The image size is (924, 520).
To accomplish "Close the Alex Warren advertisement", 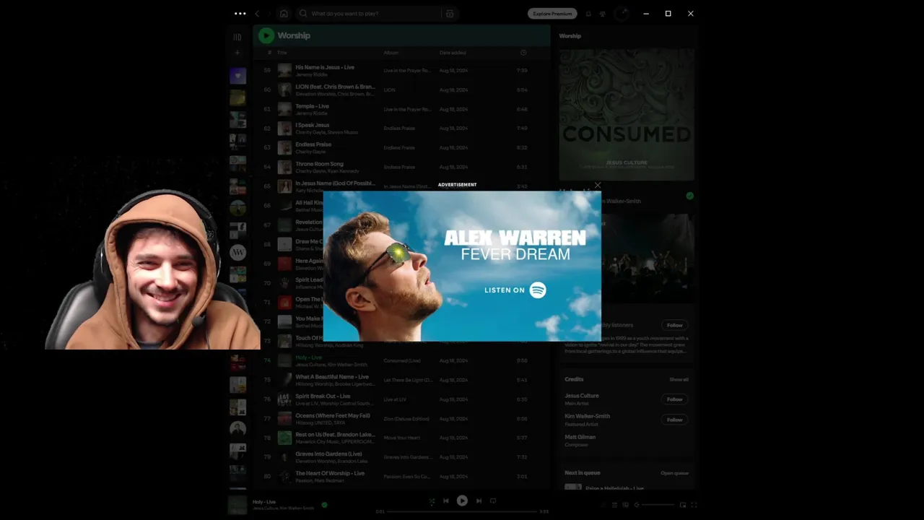I will coord(598,186).
